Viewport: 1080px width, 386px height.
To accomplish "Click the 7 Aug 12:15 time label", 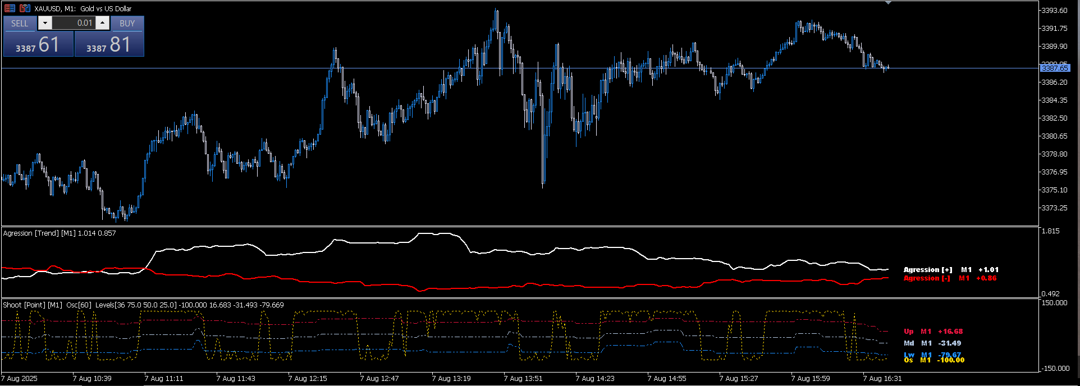I will point(308,379).
